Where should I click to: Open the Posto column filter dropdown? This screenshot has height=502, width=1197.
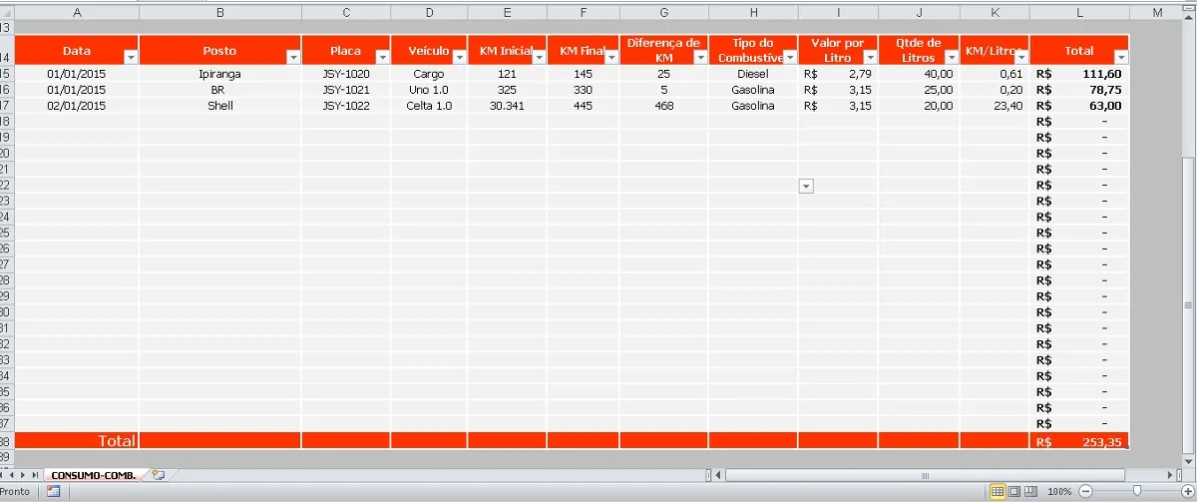pyautogui.click(x=293, y=58)
